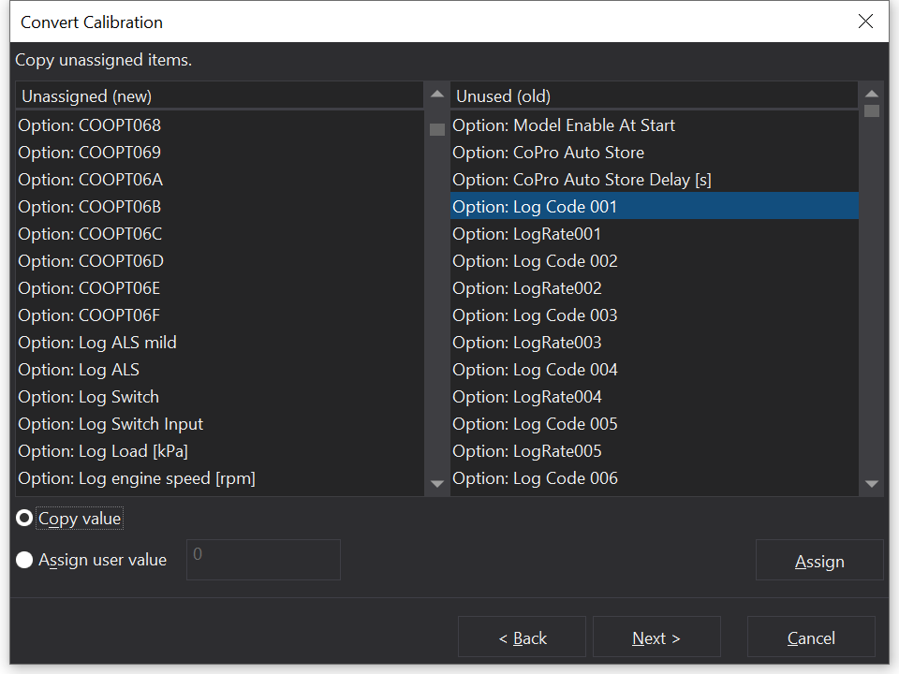The height and width of the screenshot is (674, 899).
Task: Select Option: LogRate003 in Unused list
Action: pyautogui.click(x=527, y=343)
